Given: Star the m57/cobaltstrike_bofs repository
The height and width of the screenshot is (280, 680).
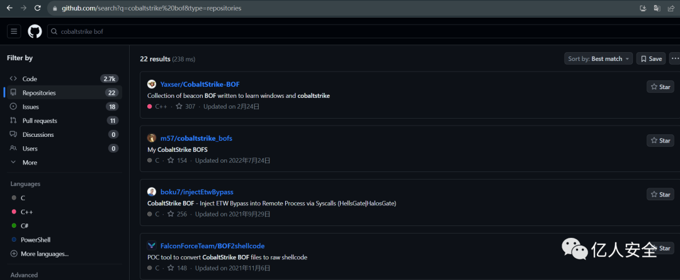Looking at the screenshot, I should (x=660, y=141).
